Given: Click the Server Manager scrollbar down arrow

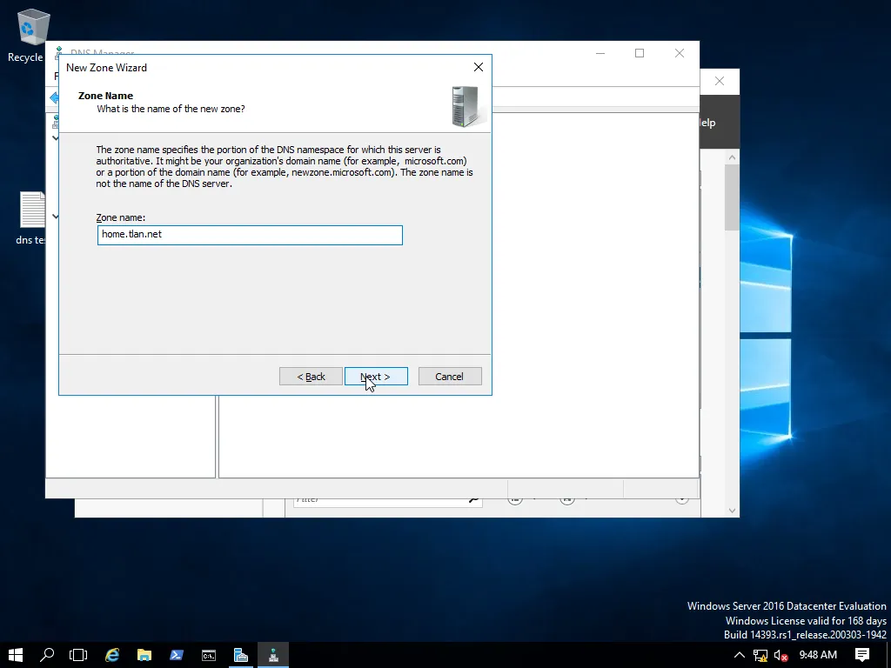Looking at the screenshot, I should [732, 511].
